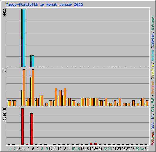Image resolution: width=156 pixels, height=152 pixels.
Task: Select the red Volumen bar on day 6
Action: tap(32, 129)
